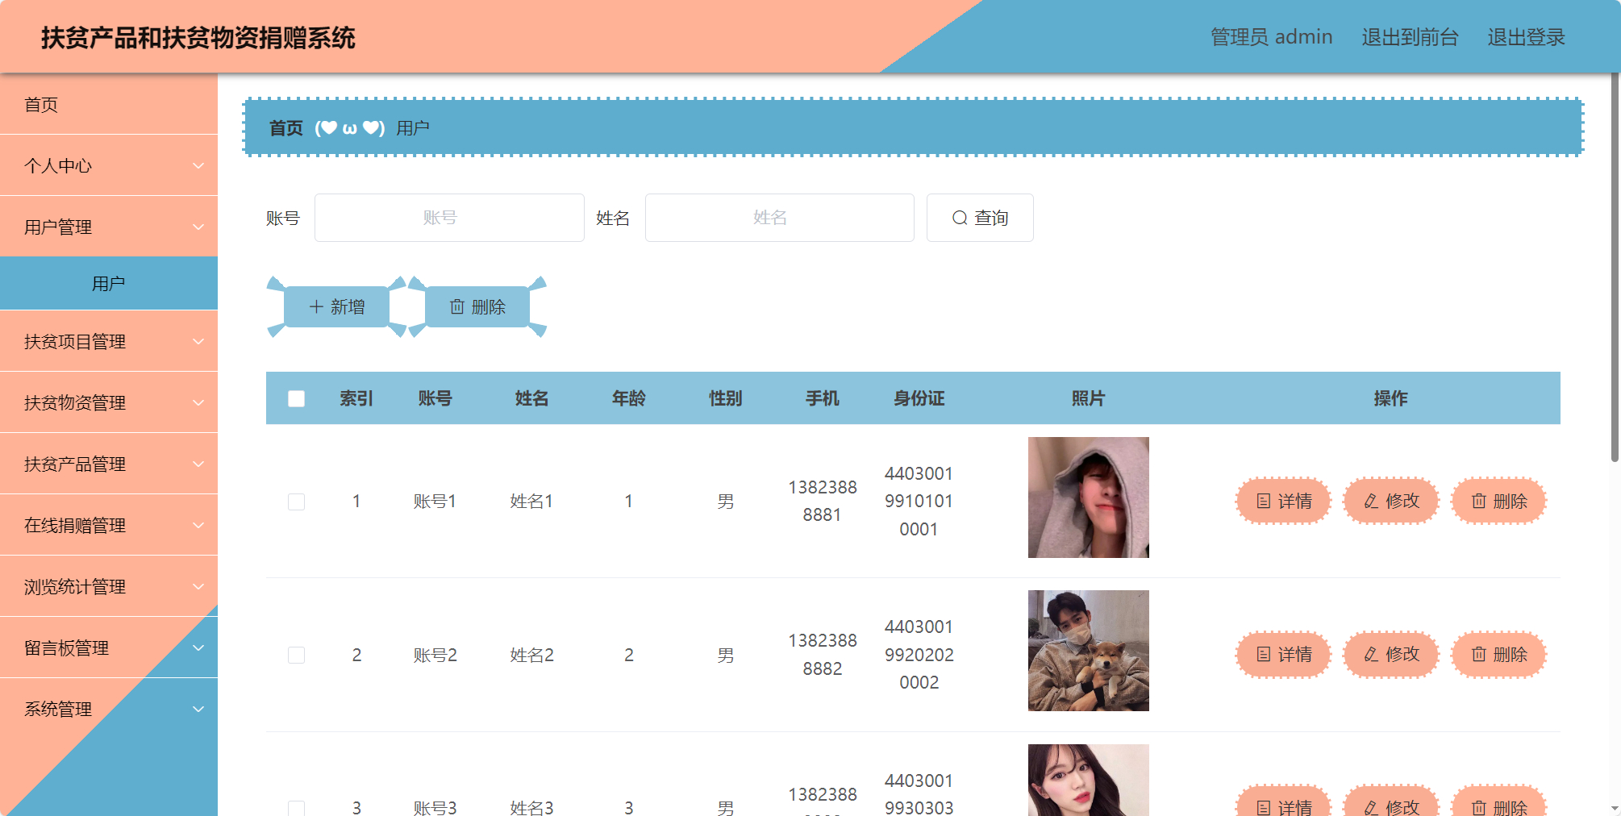Check the box for row 账号1
Image resolution: width=1621 pixels, height=816 pixels.
pos(297,502)
